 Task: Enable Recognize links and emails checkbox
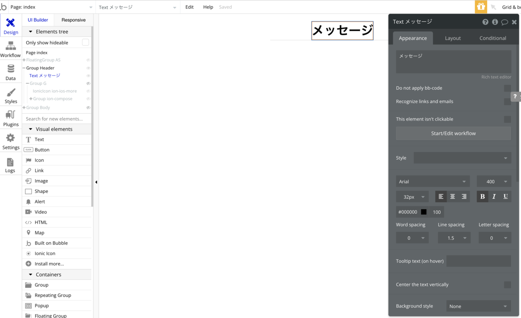(507, 102)
